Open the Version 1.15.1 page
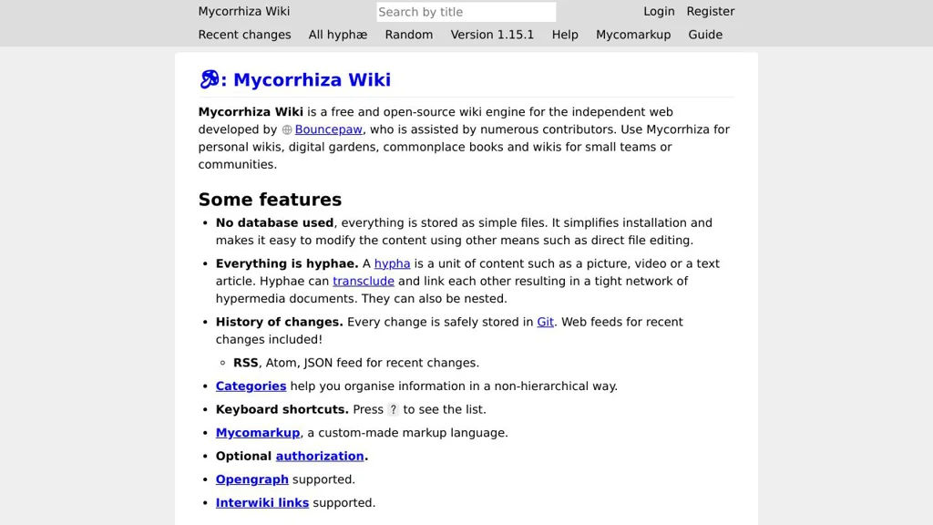 [x=492, y=35]
